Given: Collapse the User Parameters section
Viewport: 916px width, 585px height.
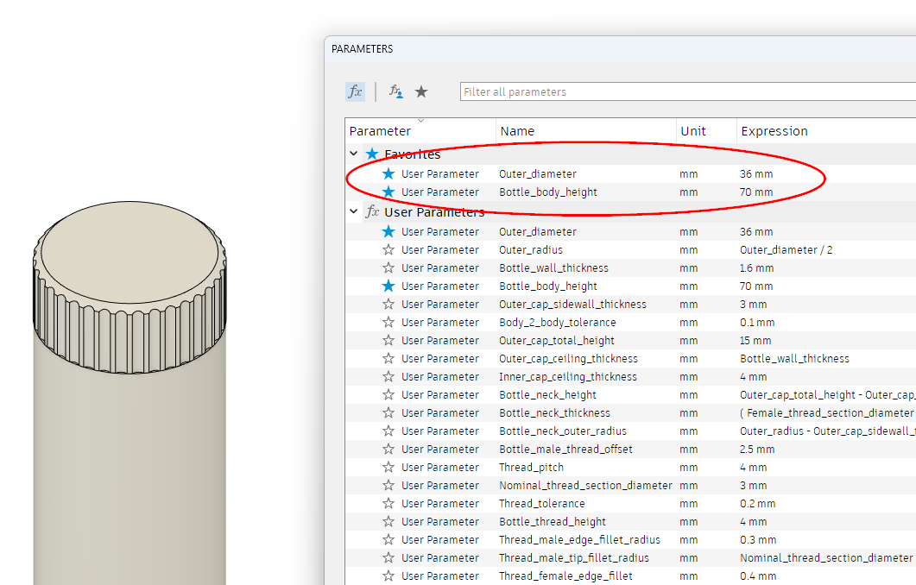Looking at the screenshot, I should click(352, 211).
